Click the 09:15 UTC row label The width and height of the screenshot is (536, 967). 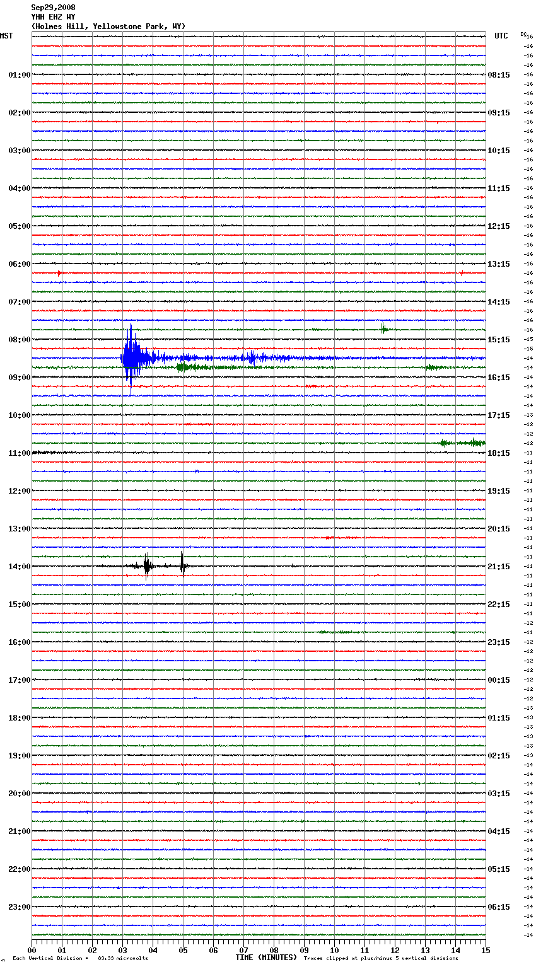coord(499,113)
